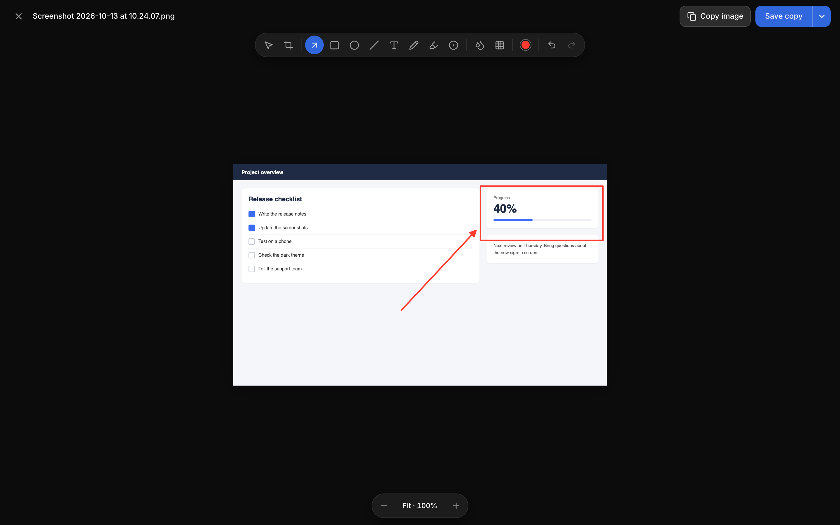Select the straight Line tool
The image size is (840, 525).
pos(374,45)
